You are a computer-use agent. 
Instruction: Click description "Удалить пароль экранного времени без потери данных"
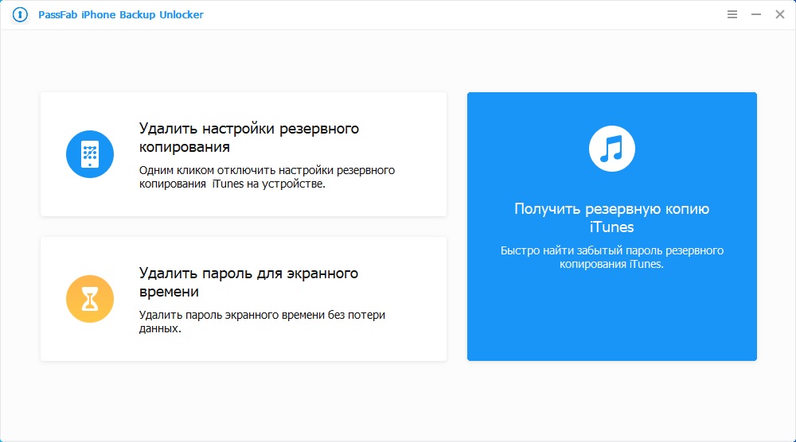(262, 321)
